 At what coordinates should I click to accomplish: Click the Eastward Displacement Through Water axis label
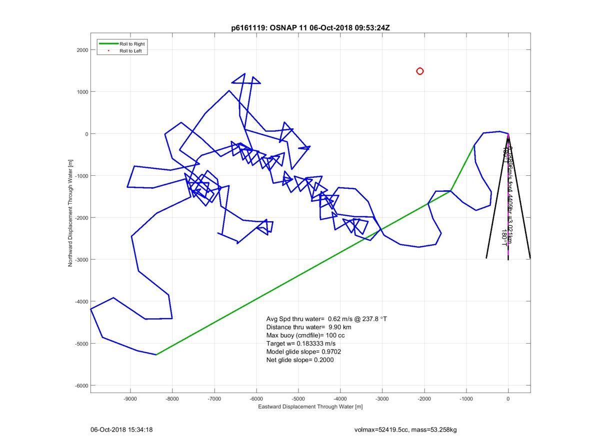tap(310, 407)
